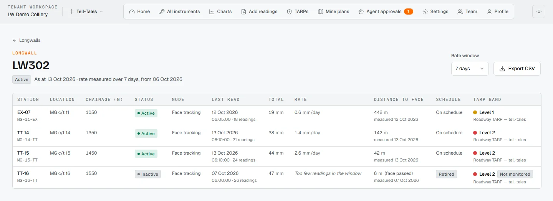Click the LAST READ column header
The height and width of the screenshot is (201, 553).
[x=226, y=99]
